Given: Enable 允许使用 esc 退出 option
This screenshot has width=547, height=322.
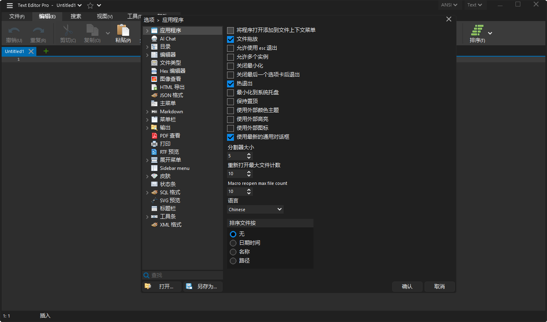Looking at the screenshot, I should click(x=230, y=48).
